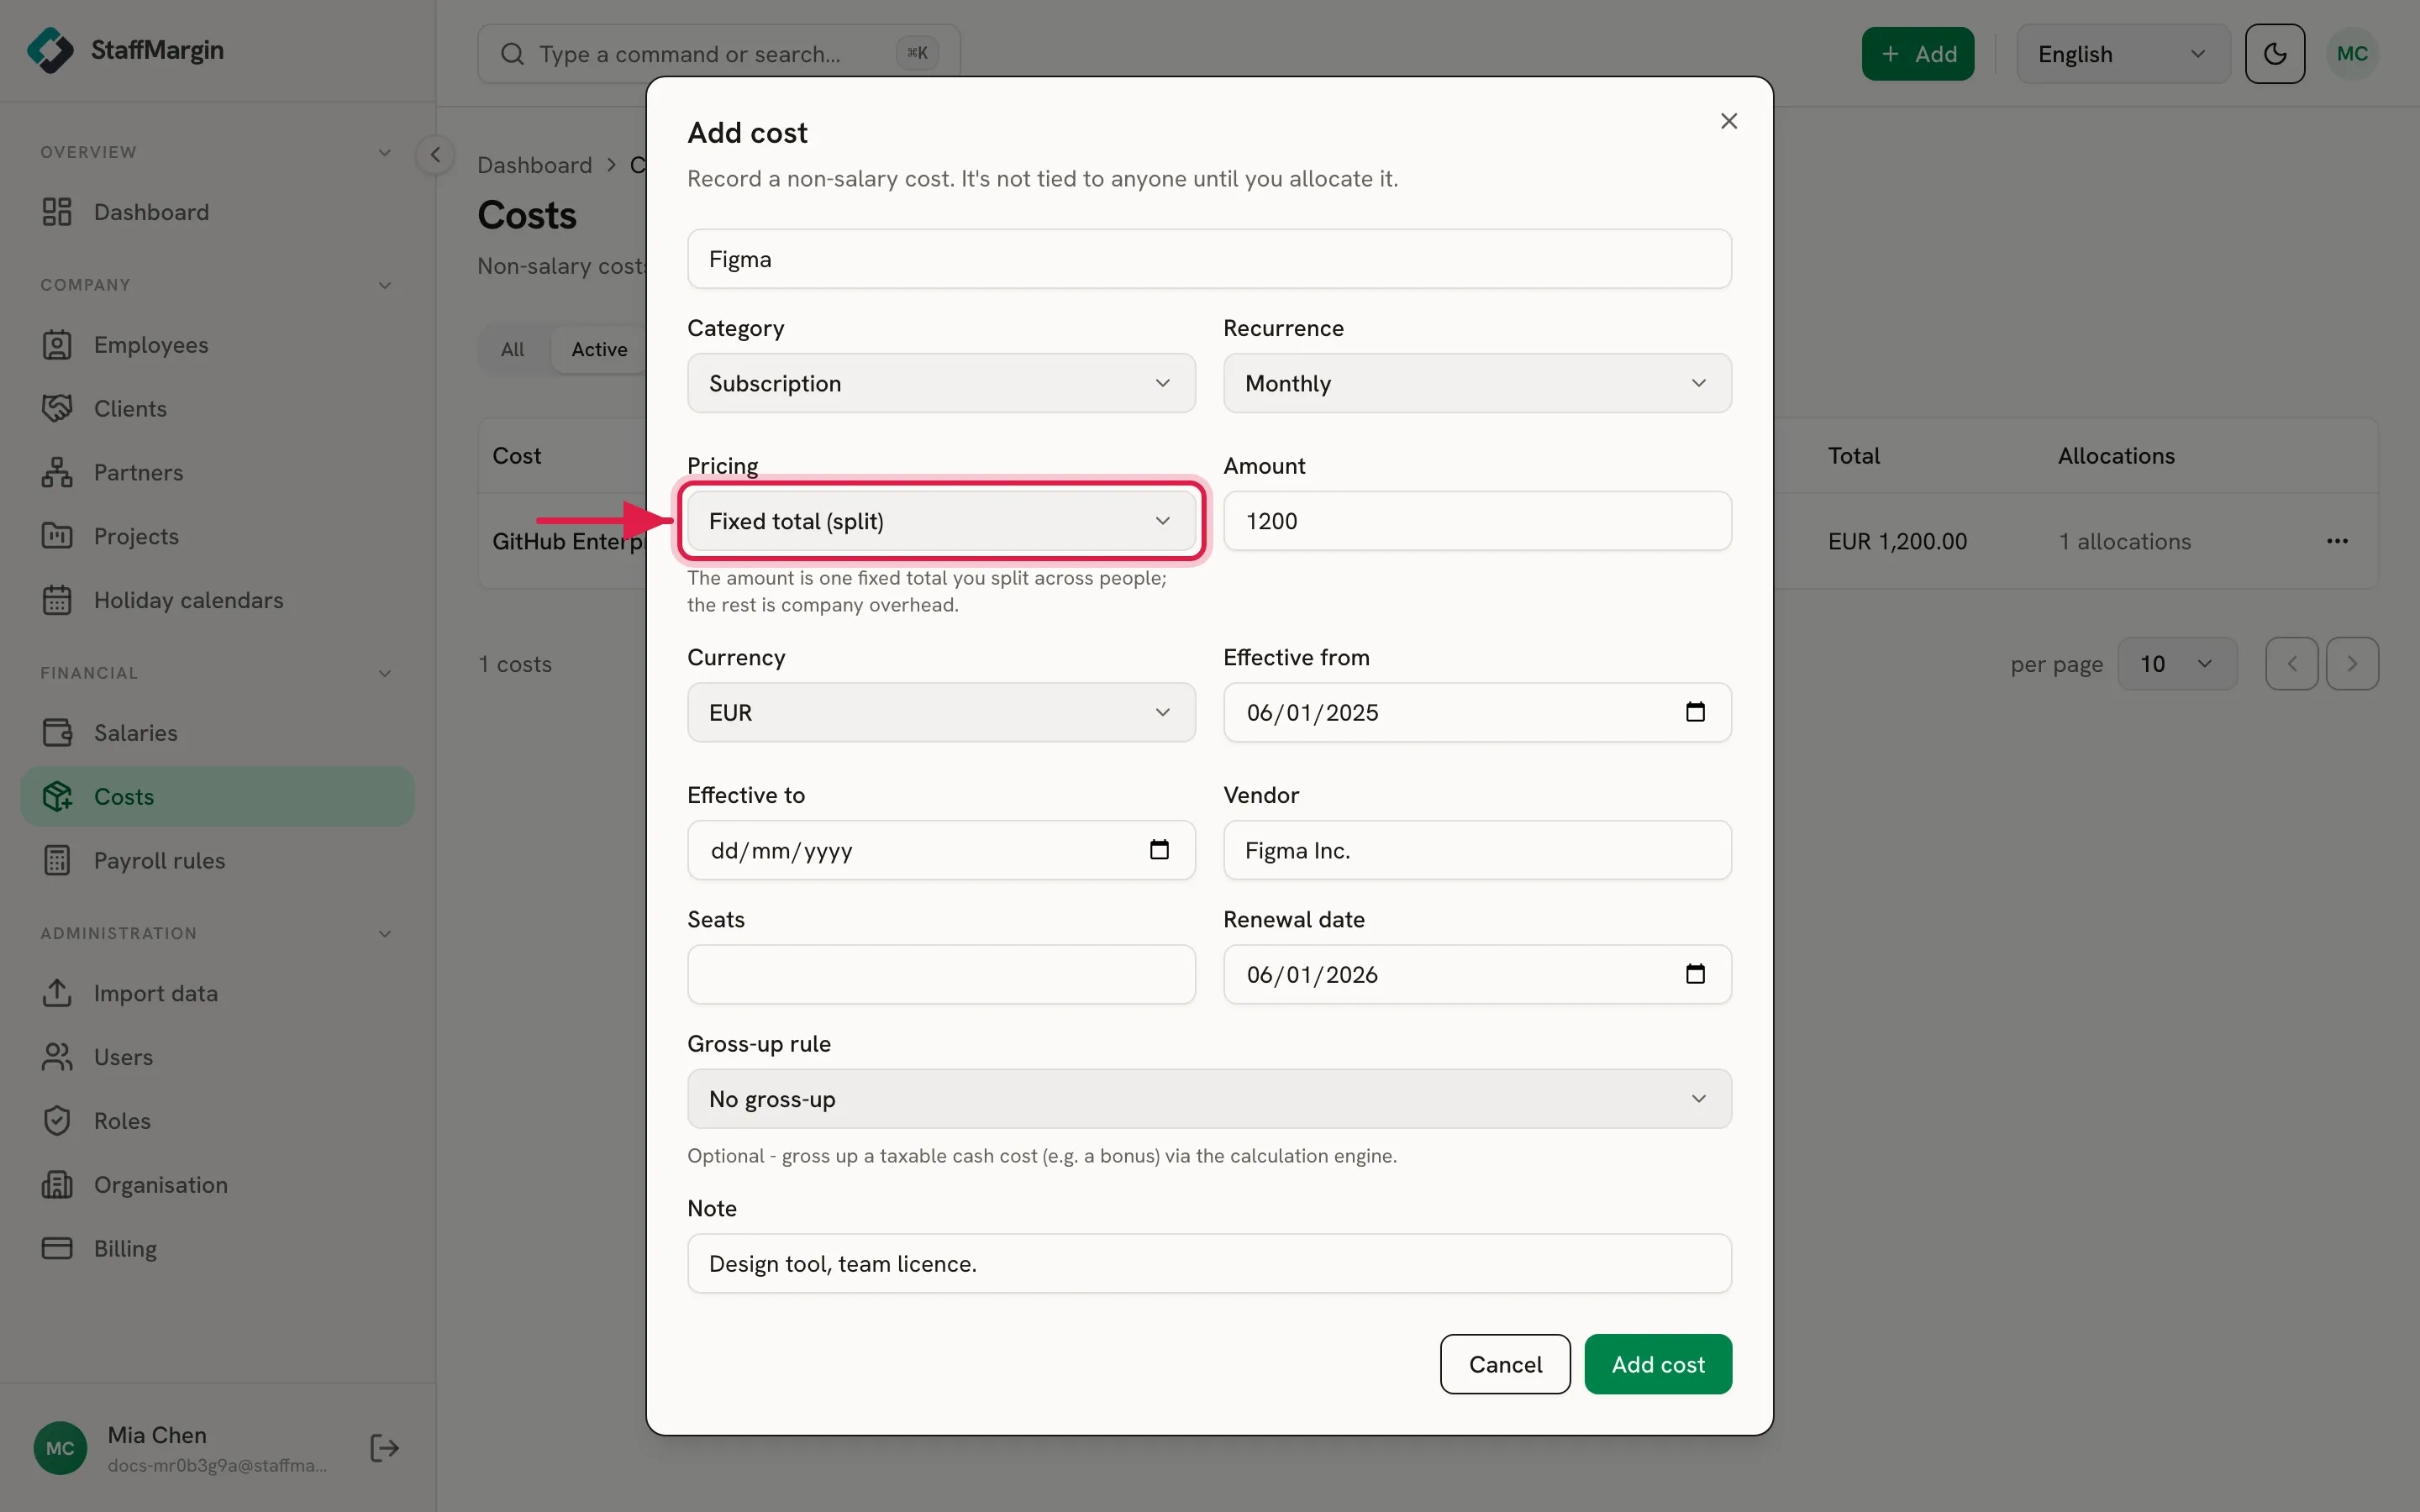This screenshot has width=2420, height=1512.
Task: Open Payroll rules
Action: point(217,861)
